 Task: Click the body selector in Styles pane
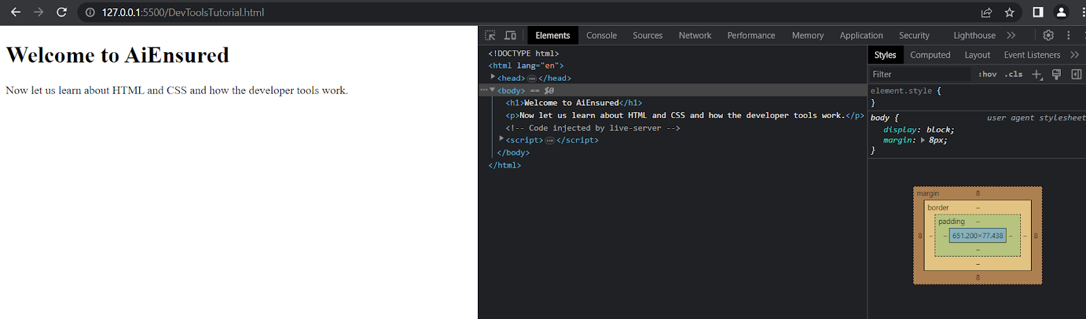tap(880, 118)
